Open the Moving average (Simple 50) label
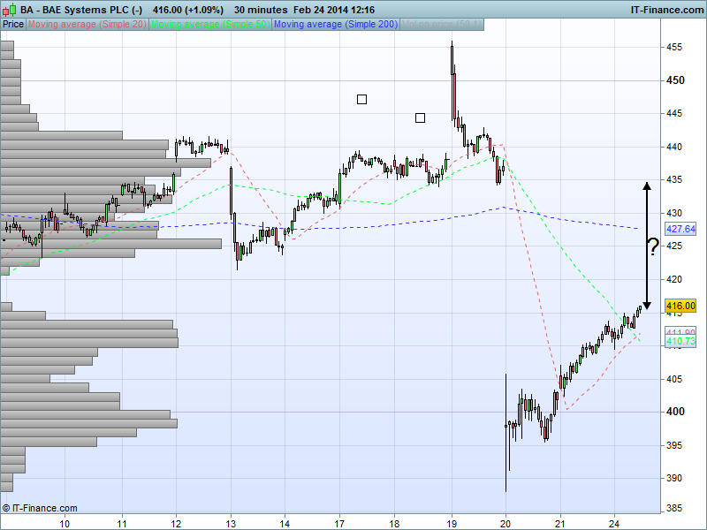Image resolution: width=707 pixels, height=530 pixels. pyautogui.click(x=211, y=24)
